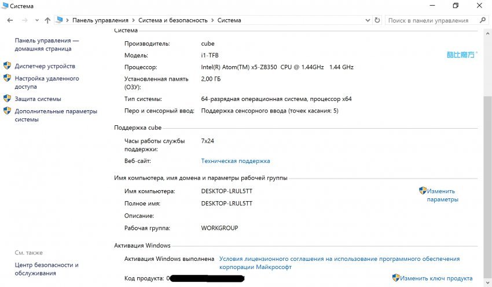Screen dimensions: 492x287
Task: Restore down the Система window
Action: 456,6
